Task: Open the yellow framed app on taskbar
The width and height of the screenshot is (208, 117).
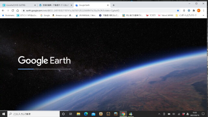Action: click(101, 114)
